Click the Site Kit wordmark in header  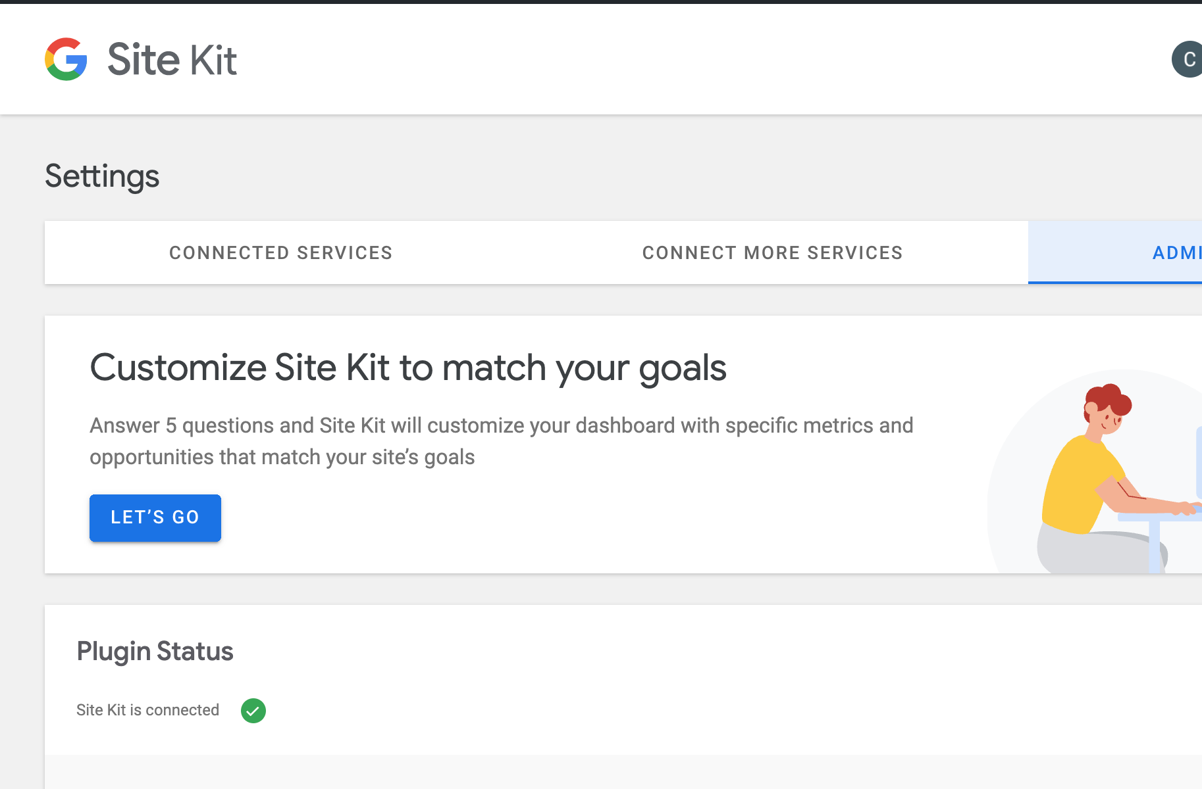[x=172, y=60]
